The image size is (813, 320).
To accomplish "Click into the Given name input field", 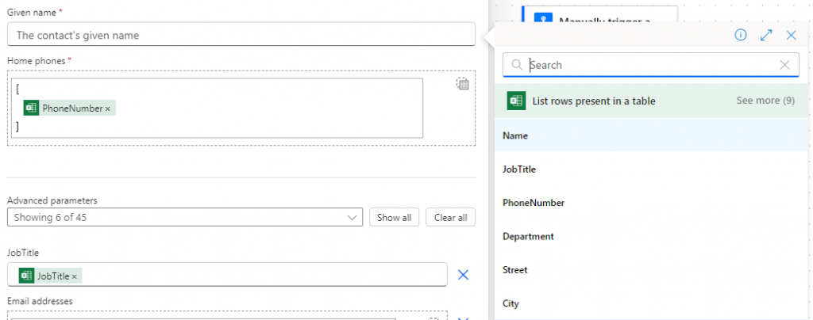I will [x=241, y=35].
